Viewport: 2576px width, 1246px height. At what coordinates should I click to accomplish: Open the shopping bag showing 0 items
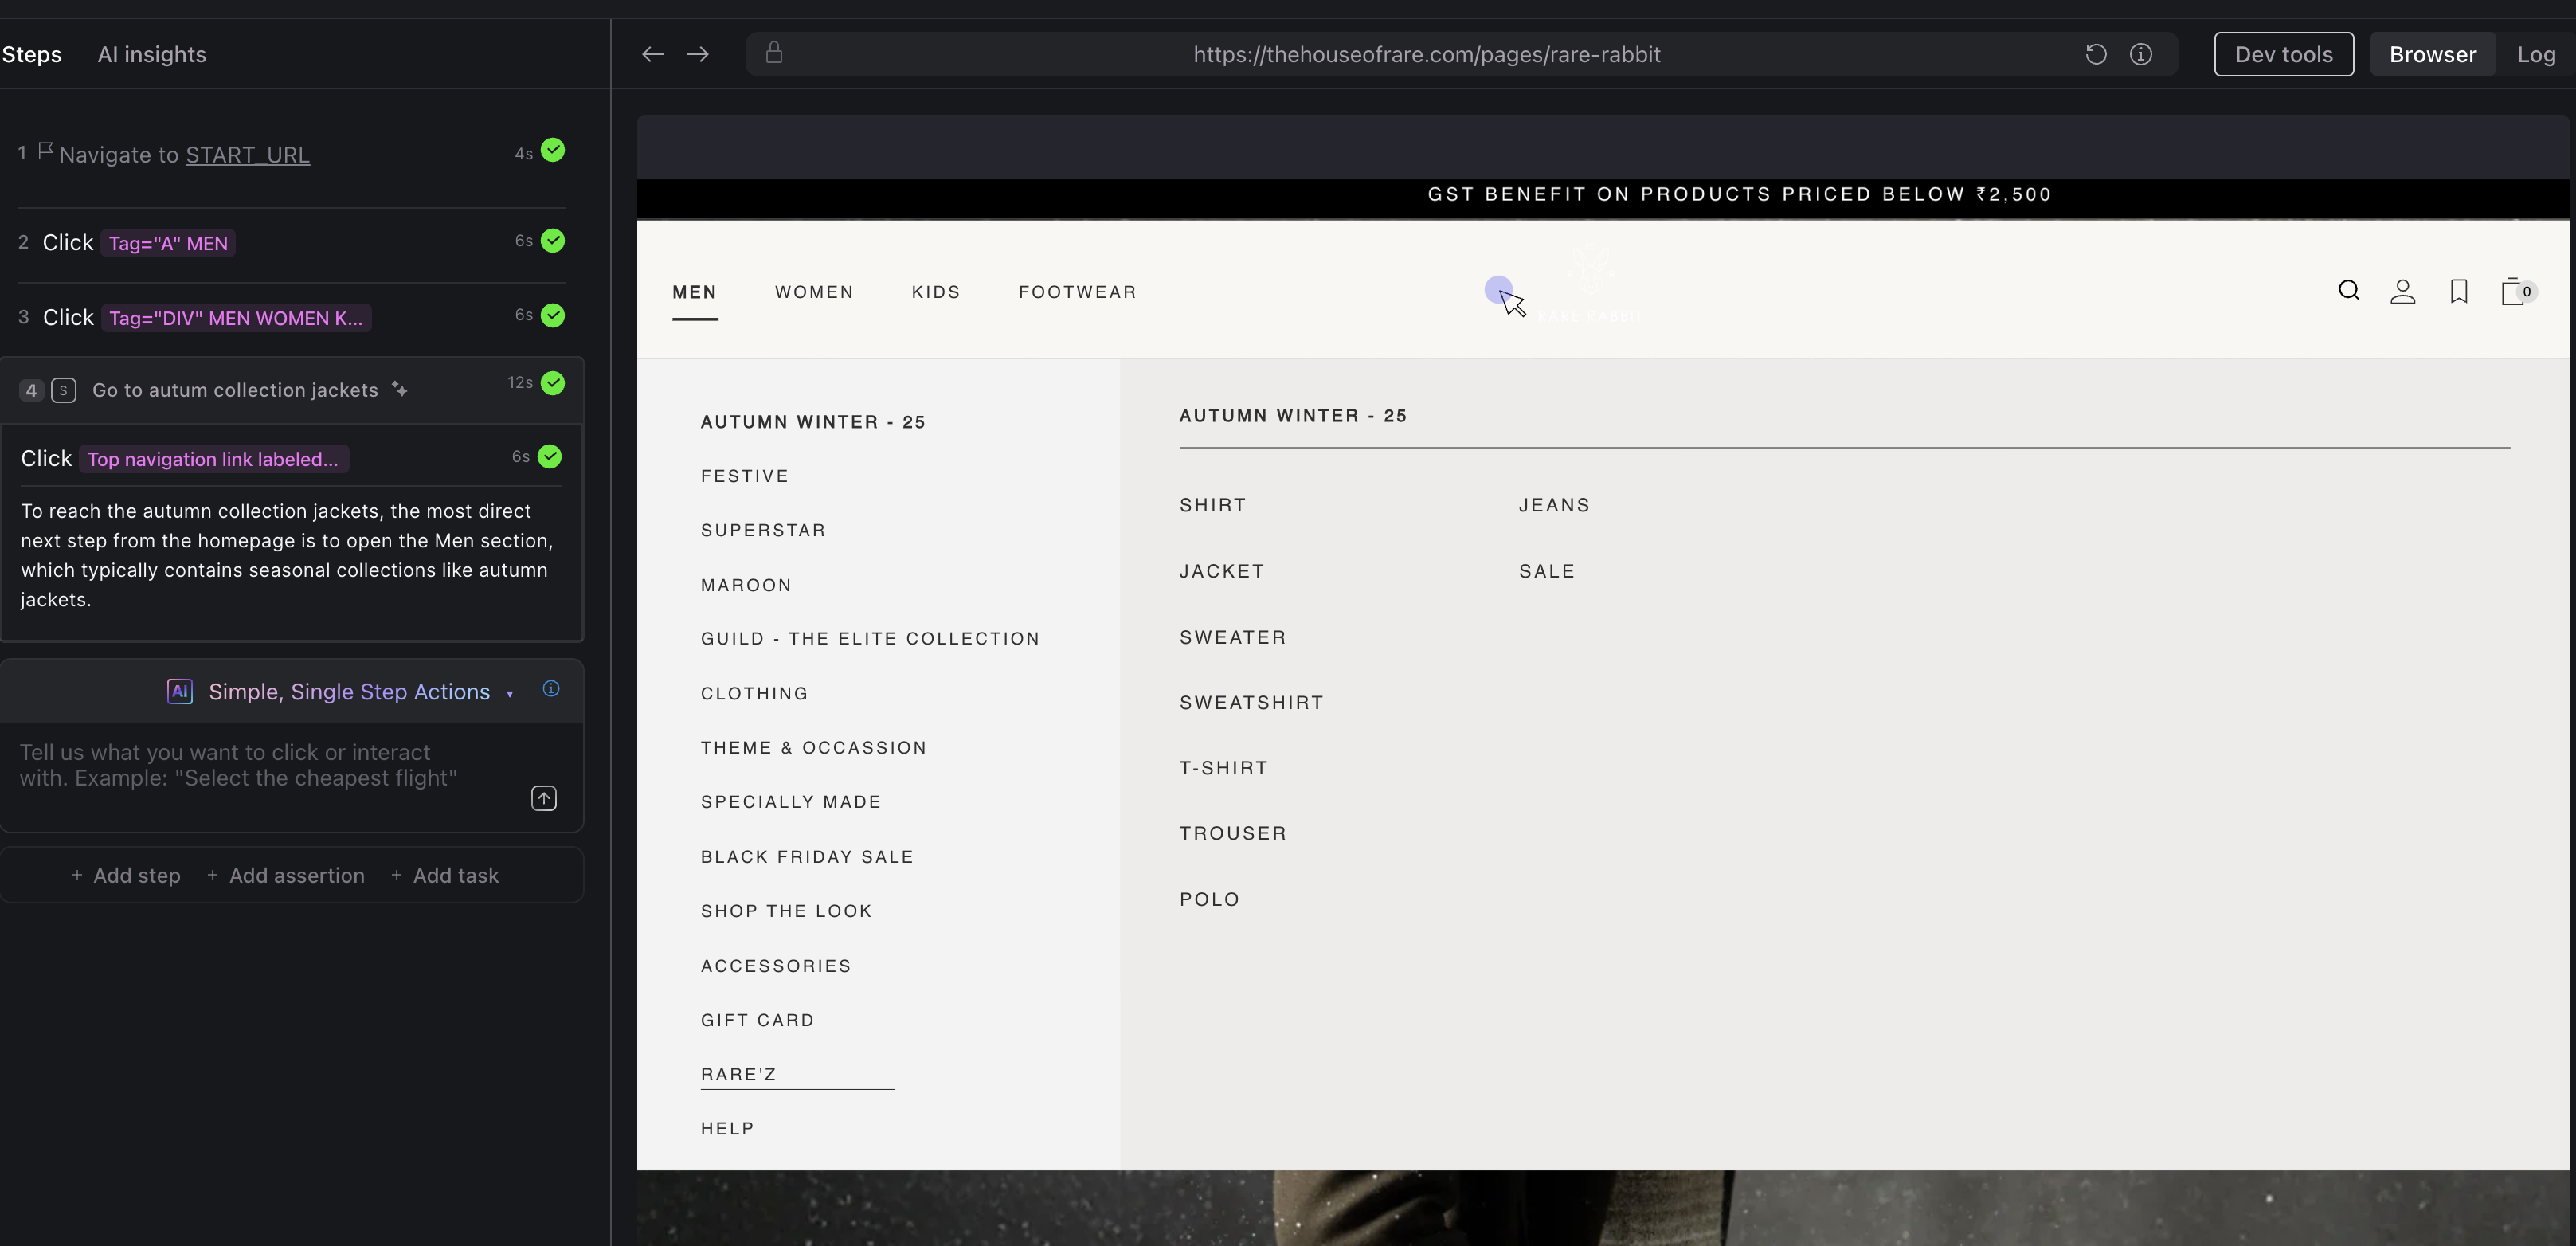pos(2515,291)
